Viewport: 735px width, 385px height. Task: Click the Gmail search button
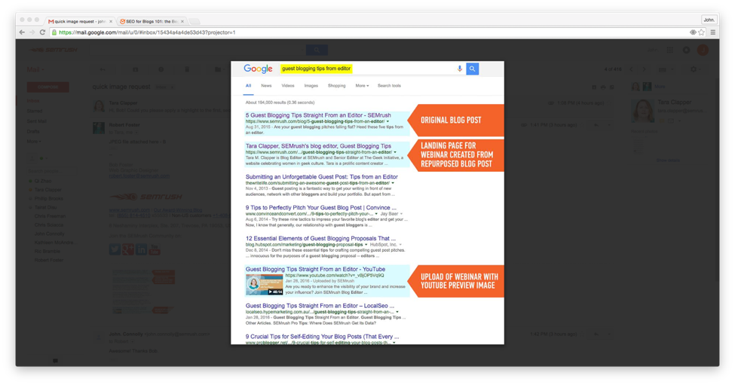click(x=317, y=50)
